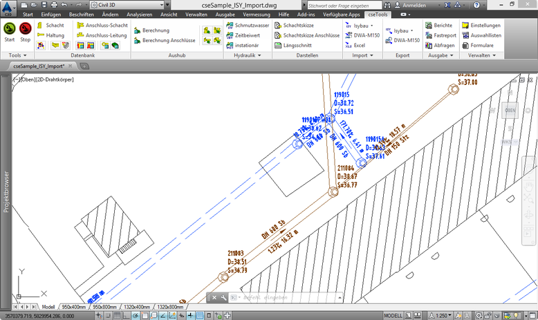Open the Beschriften ribbon tab
Screen dimensions: 538x320
(82, 15)
